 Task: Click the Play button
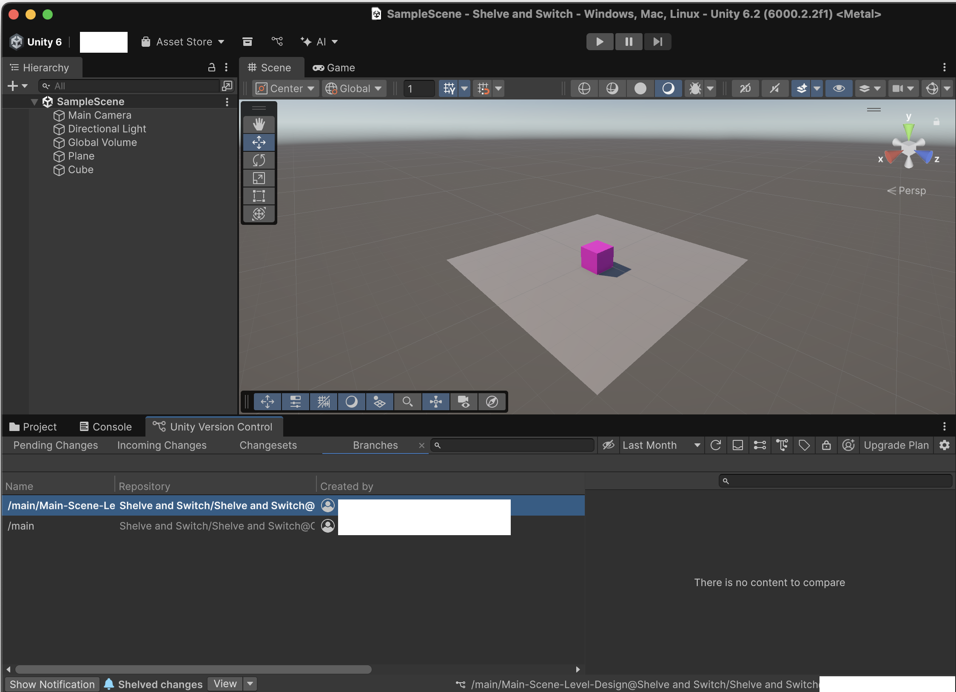point(600,42)
